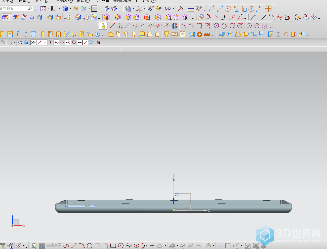Click the four-window layout icon
The width and height of the screenshot is (327, 249).
269,9
